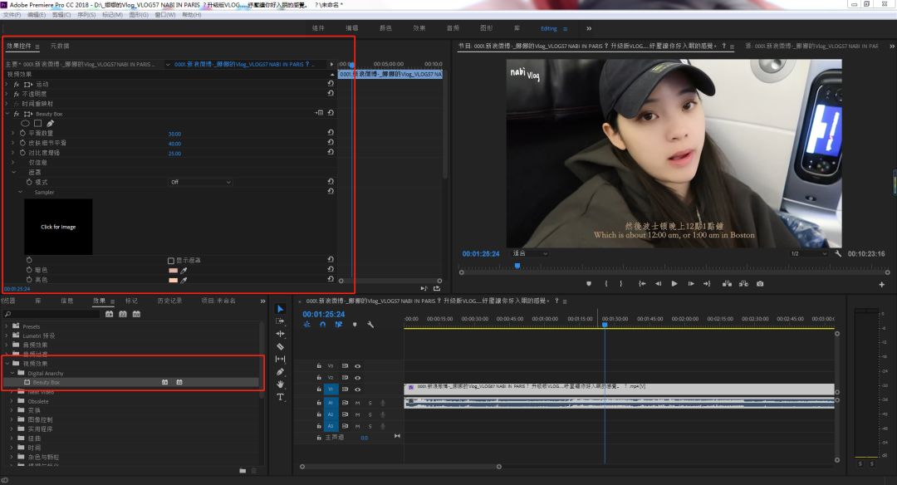Enable the show mask checkbox
The image size is (897, 485).
coord(171,261)
